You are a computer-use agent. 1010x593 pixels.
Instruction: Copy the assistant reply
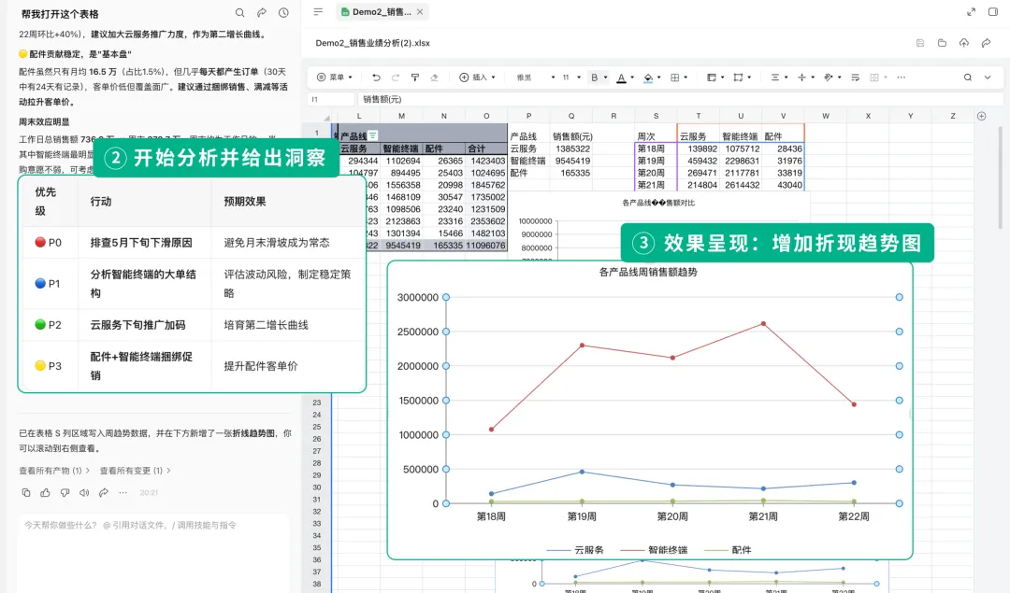click(26, 493)
